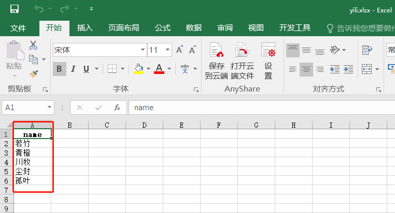Click 保存到云端 in AnyShare

(216, 61)
